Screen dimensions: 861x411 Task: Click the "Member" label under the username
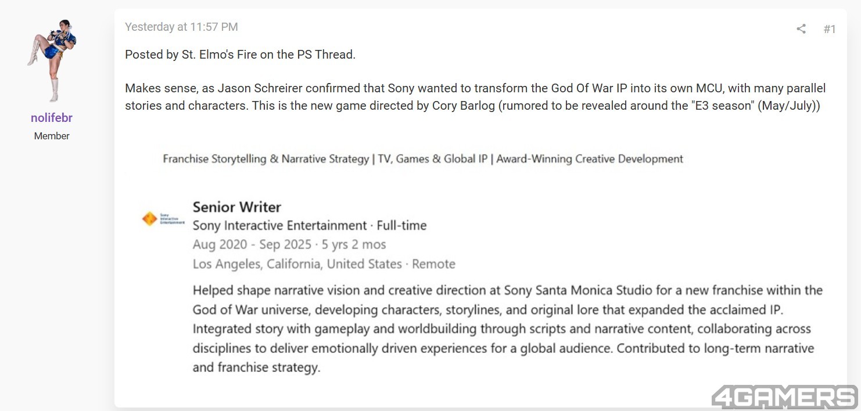(x=52, y=136)
